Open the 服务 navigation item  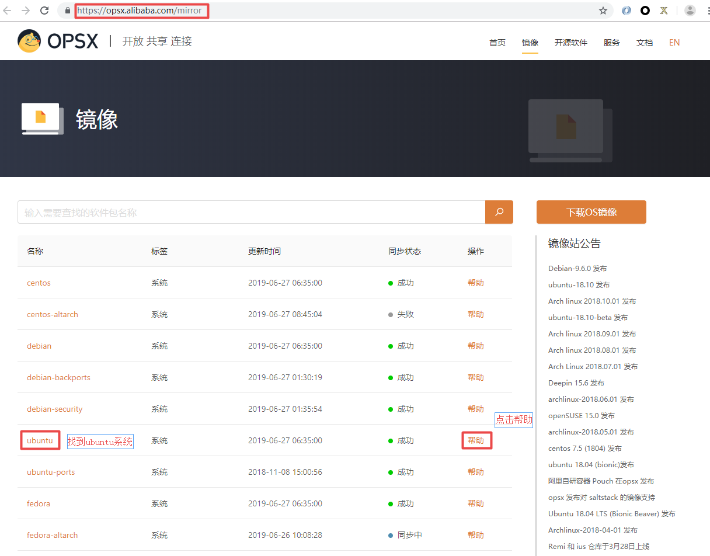tap(612, 43)
